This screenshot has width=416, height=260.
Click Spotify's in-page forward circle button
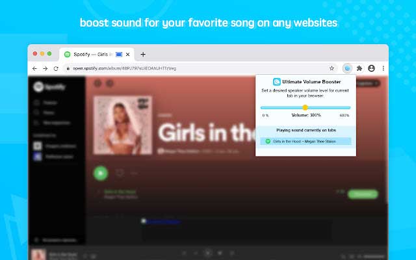[x=110, y=84]
